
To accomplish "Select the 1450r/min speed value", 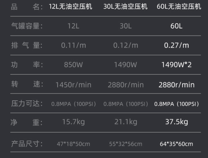I will point(73,85).
